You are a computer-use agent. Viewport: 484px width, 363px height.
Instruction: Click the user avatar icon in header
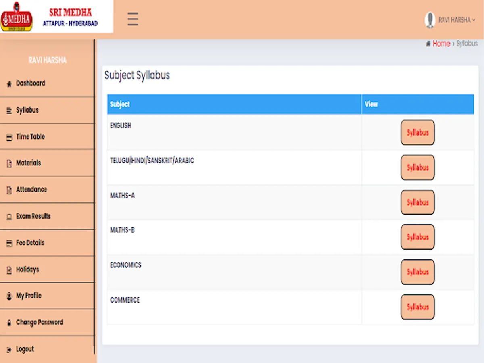click(x=430, y=20)
